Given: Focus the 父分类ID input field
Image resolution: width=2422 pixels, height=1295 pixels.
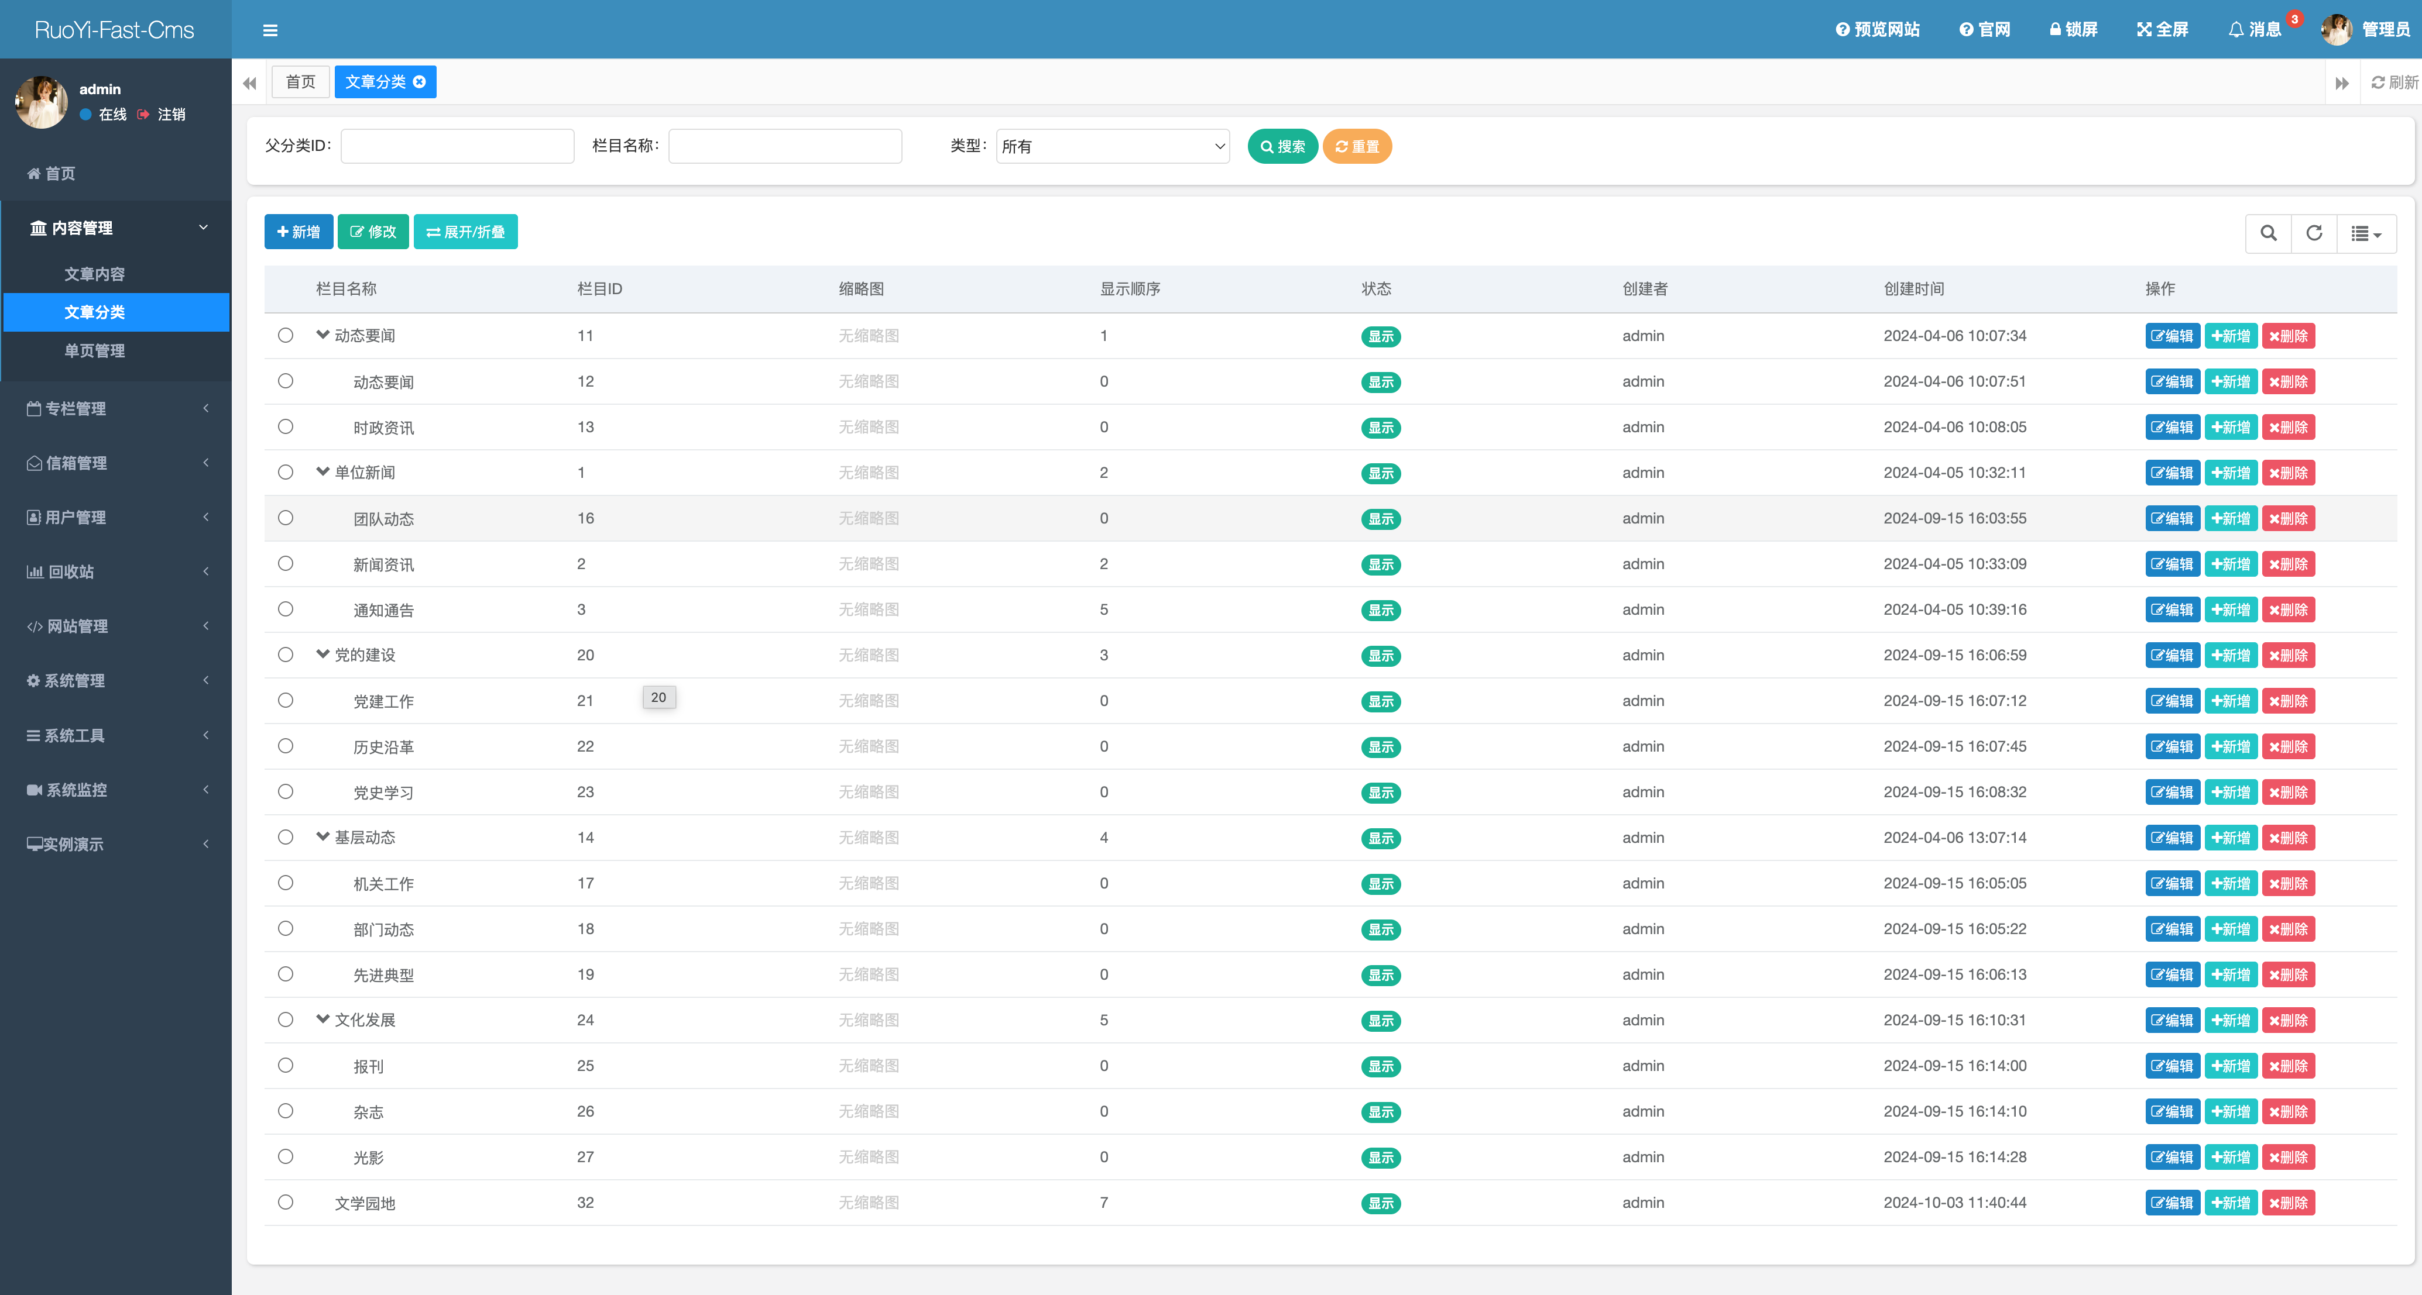Looking at the screenshot, I should pos(457,147).
